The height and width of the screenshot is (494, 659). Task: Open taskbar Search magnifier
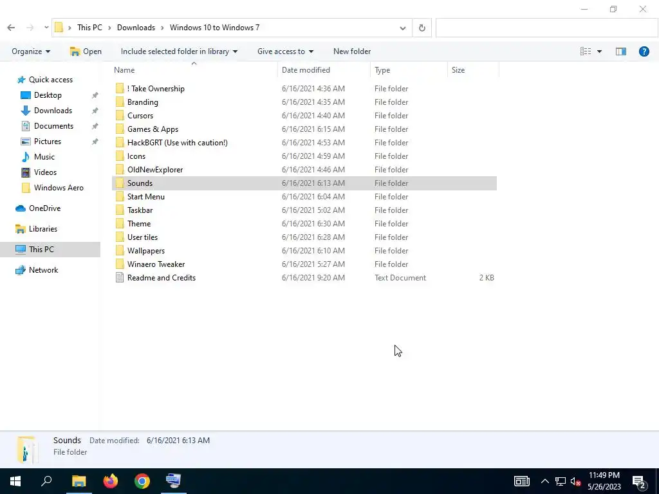[x=46, y=480]
